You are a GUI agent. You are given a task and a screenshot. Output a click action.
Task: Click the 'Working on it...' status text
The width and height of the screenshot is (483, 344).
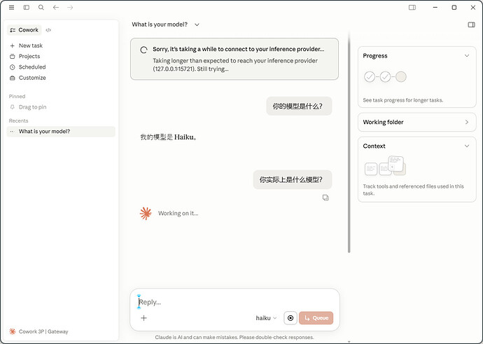pos(178,213)
